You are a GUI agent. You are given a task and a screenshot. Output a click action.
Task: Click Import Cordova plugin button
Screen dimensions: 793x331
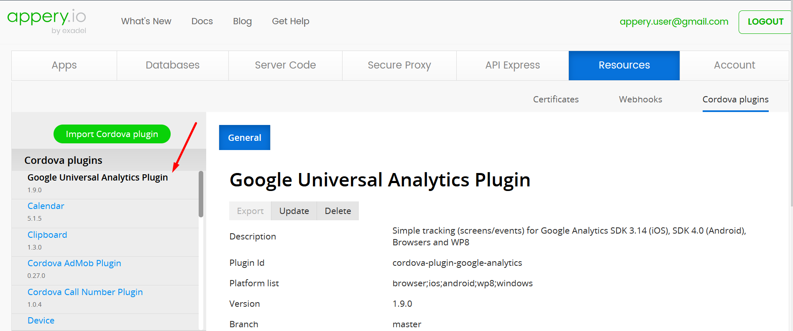(112, 134)
